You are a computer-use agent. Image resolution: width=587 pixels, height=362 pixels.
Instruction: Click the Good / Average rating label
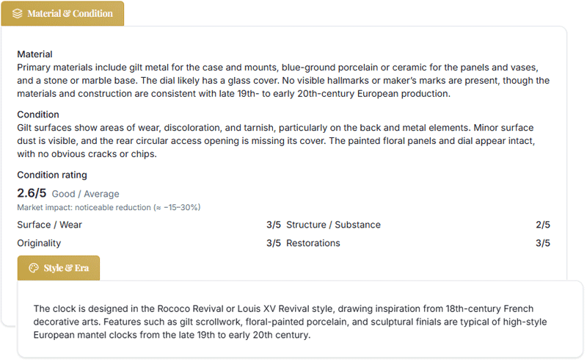(x=85, y=194)
